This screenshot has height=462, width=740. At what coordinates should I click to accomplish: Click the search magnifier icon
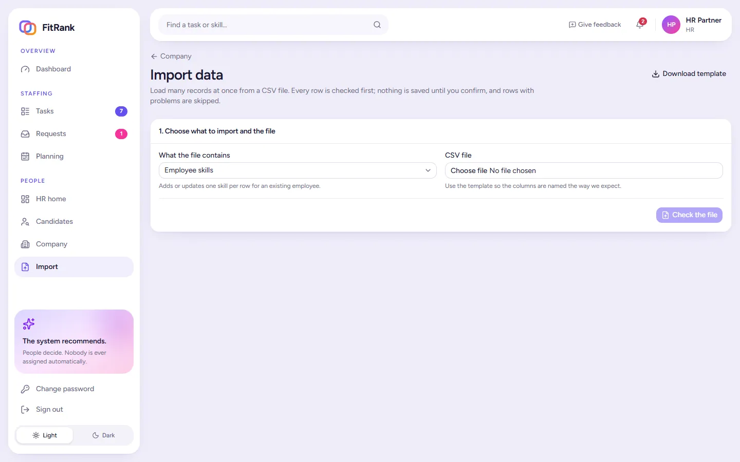point(377,25)
